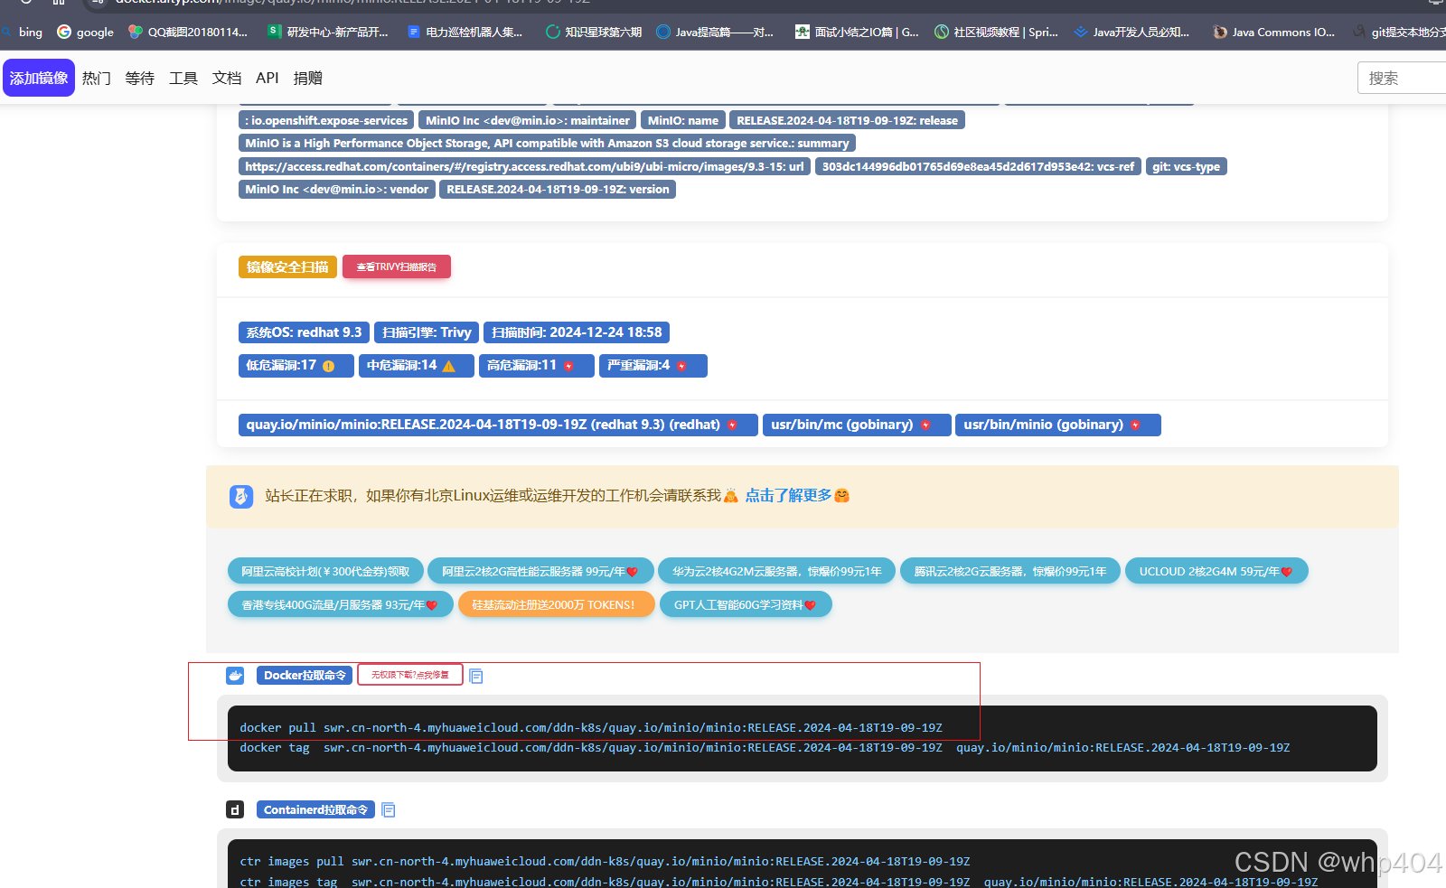Screen dimensions: 1446x888
Task: Open the usr/bin/minio (gobinary) scan target
Action: pyautogui.click(x=1058, y=425)
